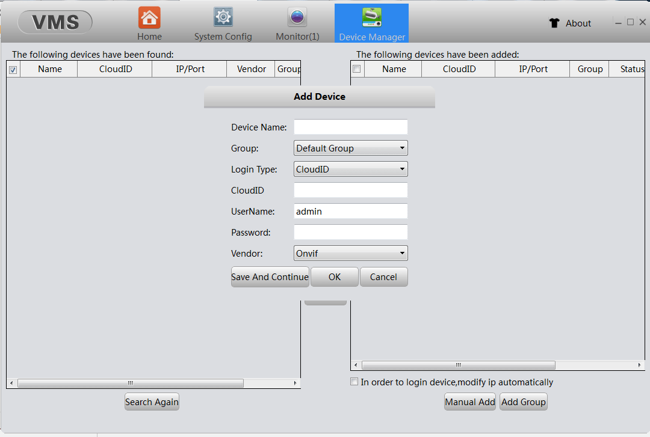Click left arrow of added devices scrollbar
The image size is (650, 437).
(x=356, y=365)
